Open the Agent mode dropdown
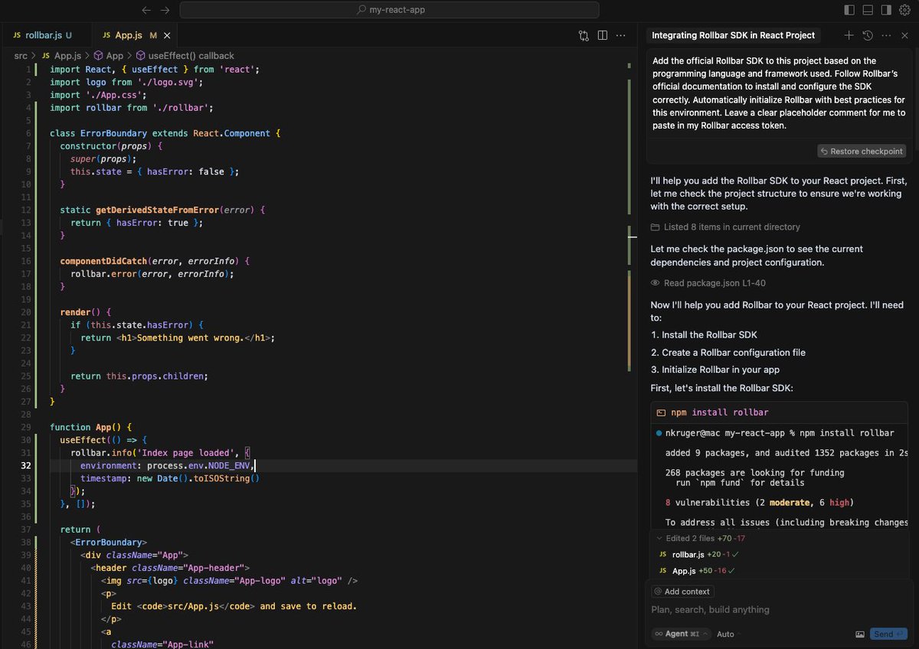919x649 pixels. (x=681, y=634)
